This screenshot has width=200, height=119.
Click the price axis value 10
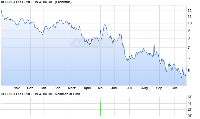pyautogui.click(x=190, y=23)
